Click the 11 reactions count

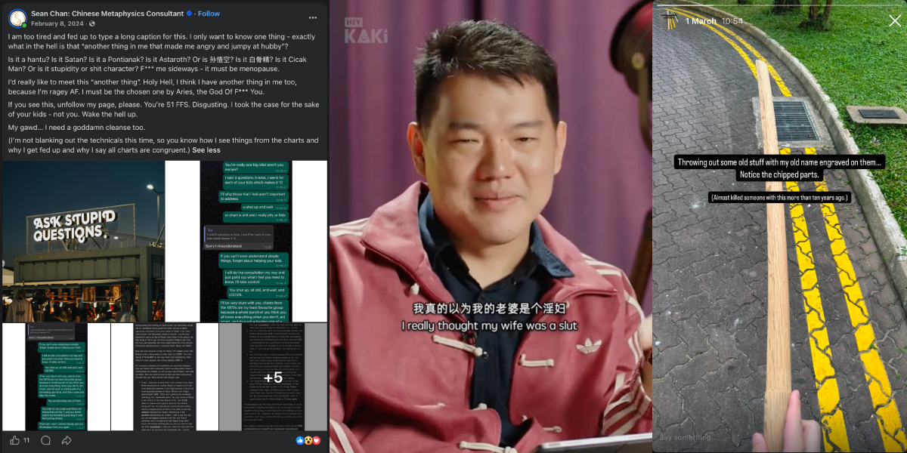pyautogui.click(x=27, y=440)
